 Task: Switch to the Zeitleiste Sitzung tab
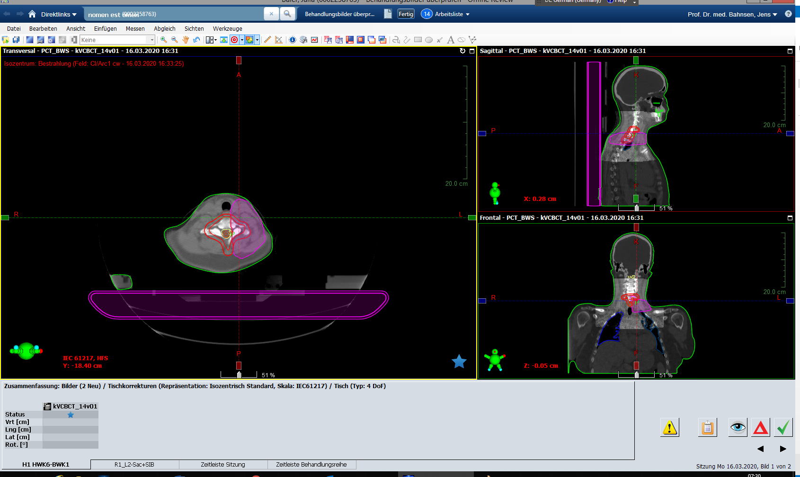[223, 465]
